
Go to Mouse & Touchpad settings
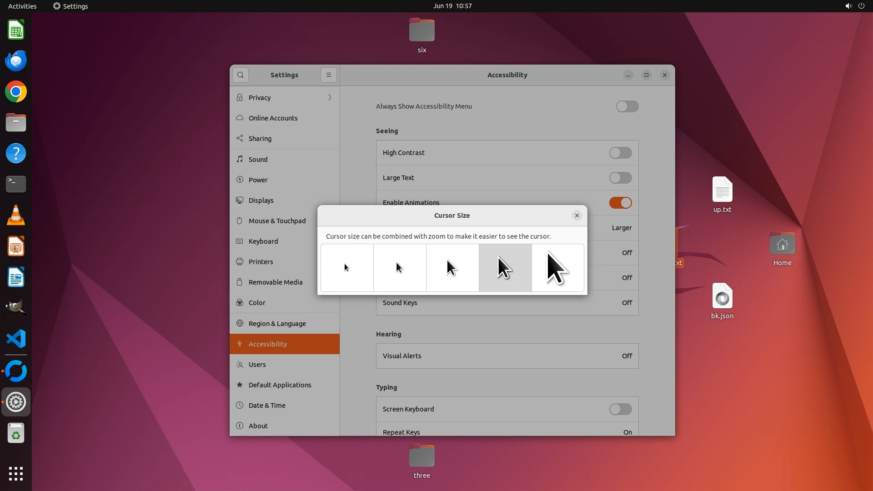click(277, 221)
